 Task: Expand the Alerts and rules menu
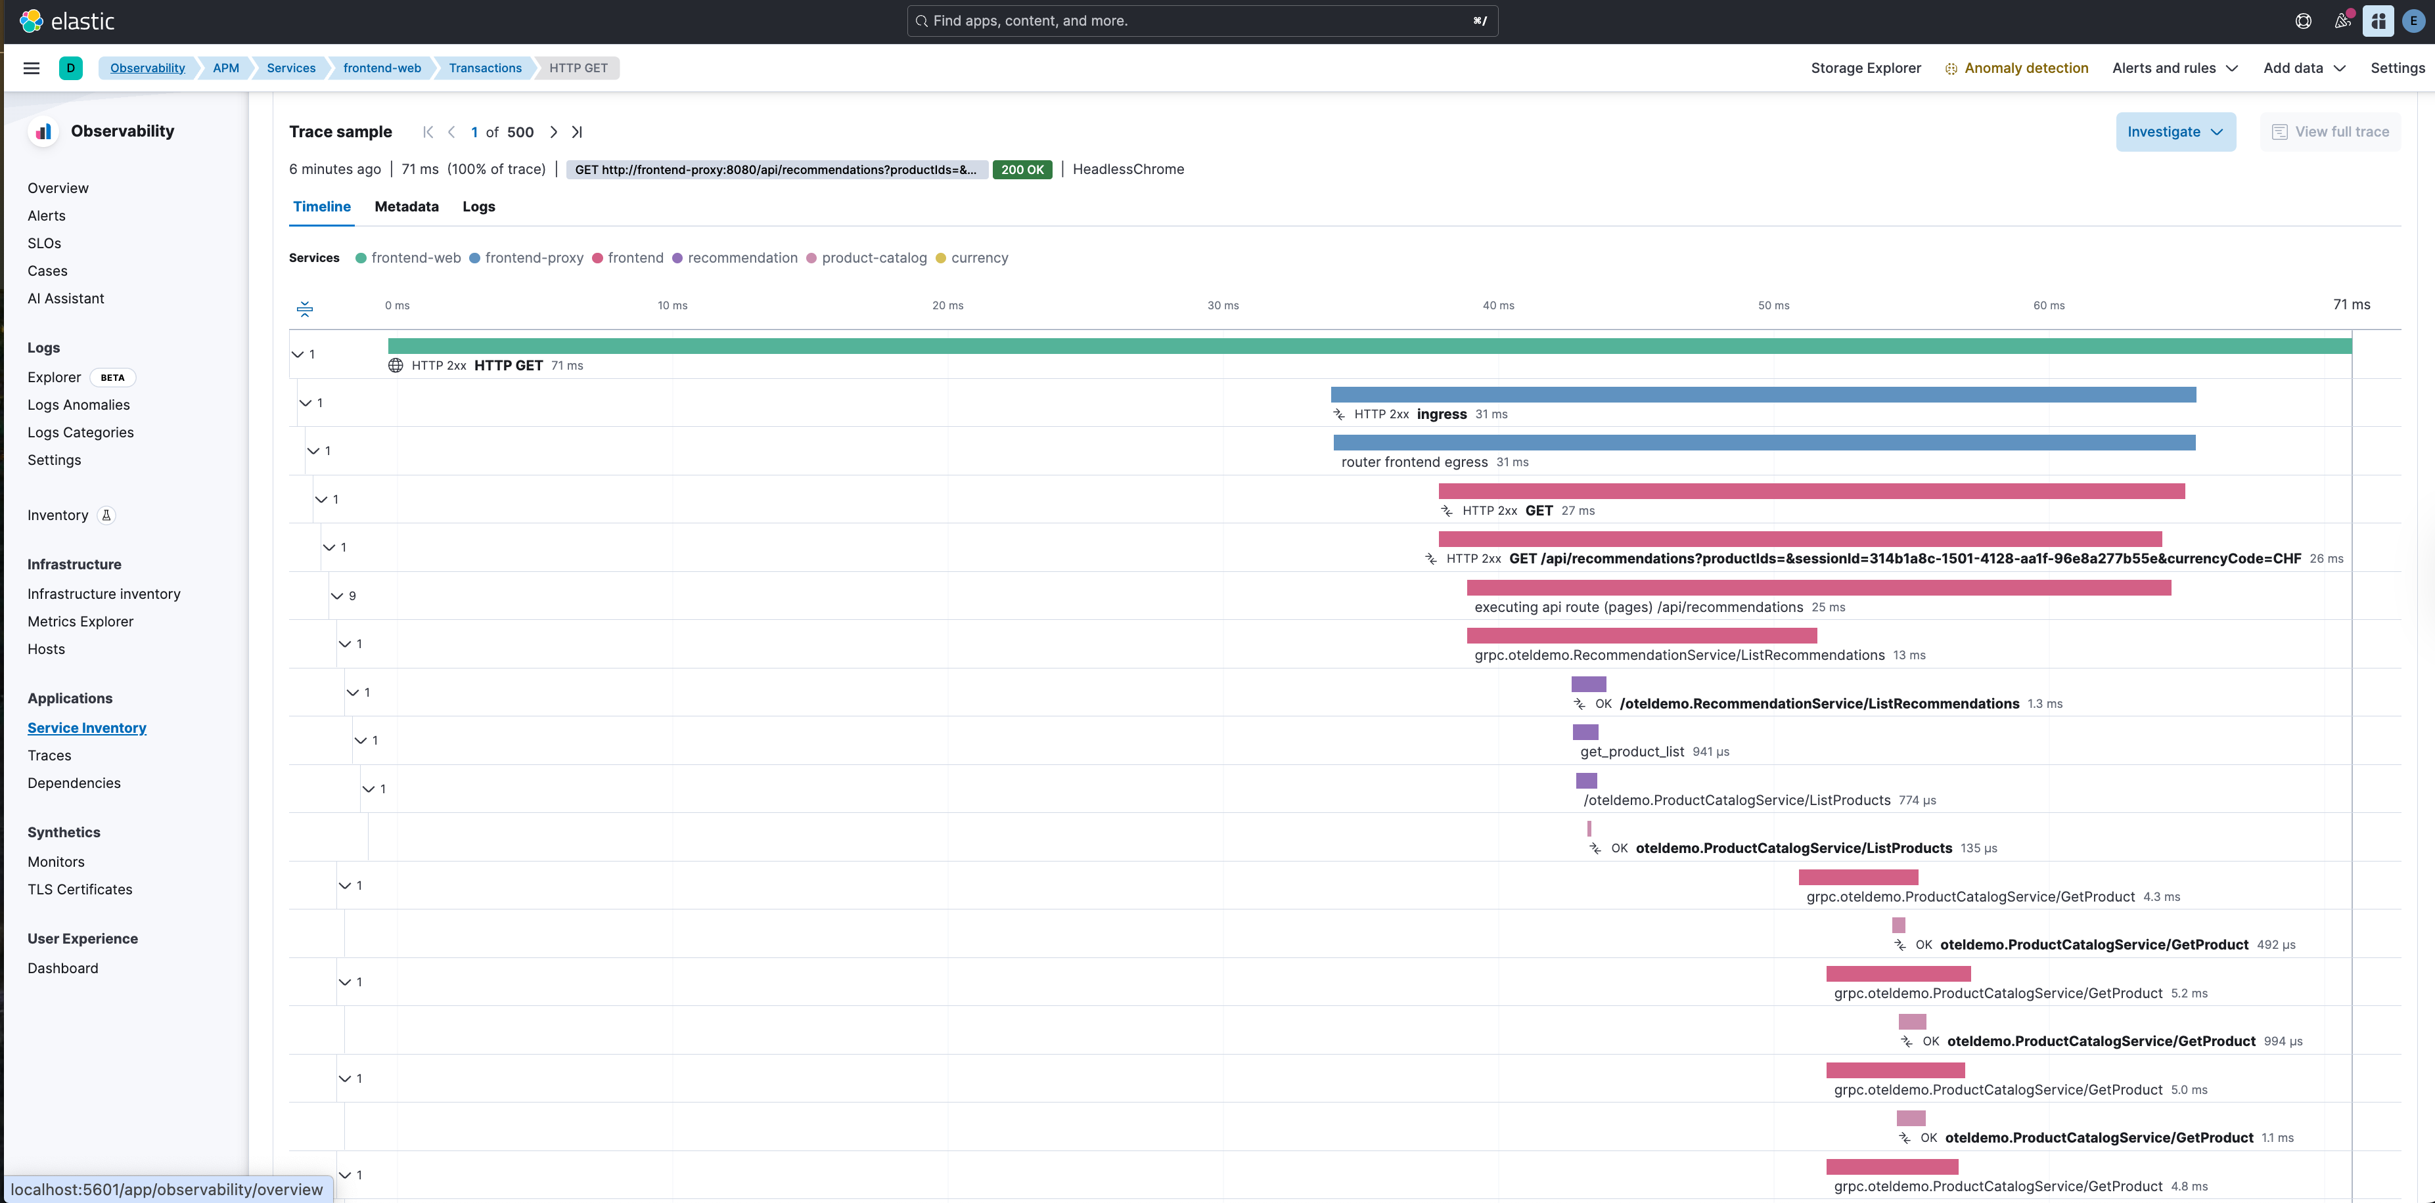pyautogui.click(x=2175, y=68)
